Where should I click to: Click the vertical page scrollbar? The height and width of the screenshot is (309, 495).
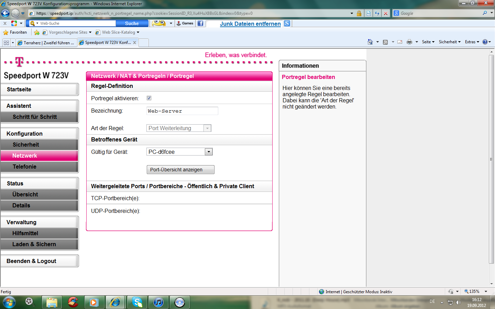pos(491,160)
